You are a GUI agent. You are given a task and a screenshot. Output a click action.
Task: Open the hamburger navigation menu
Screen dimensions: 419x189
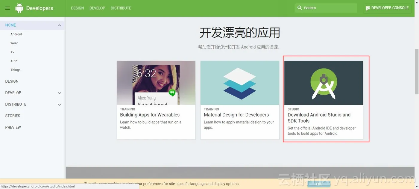point(8,8)
